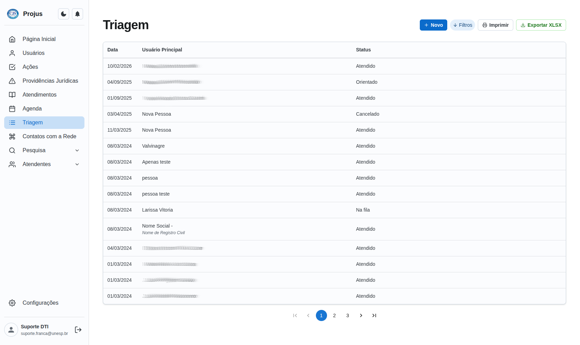580x345 pixels.
Task: Go to the last page of results
Action: 374,315
